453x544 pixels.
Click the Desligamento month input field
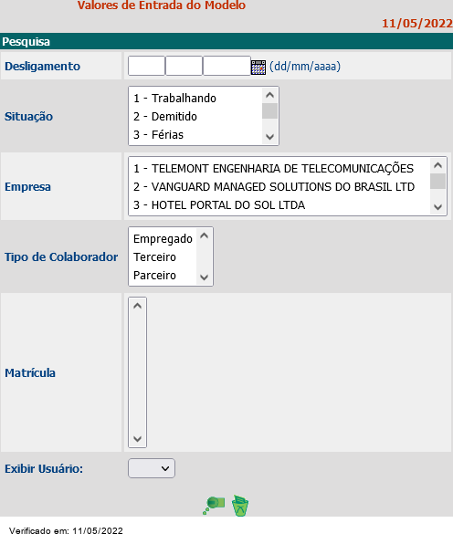click(184, 66)
